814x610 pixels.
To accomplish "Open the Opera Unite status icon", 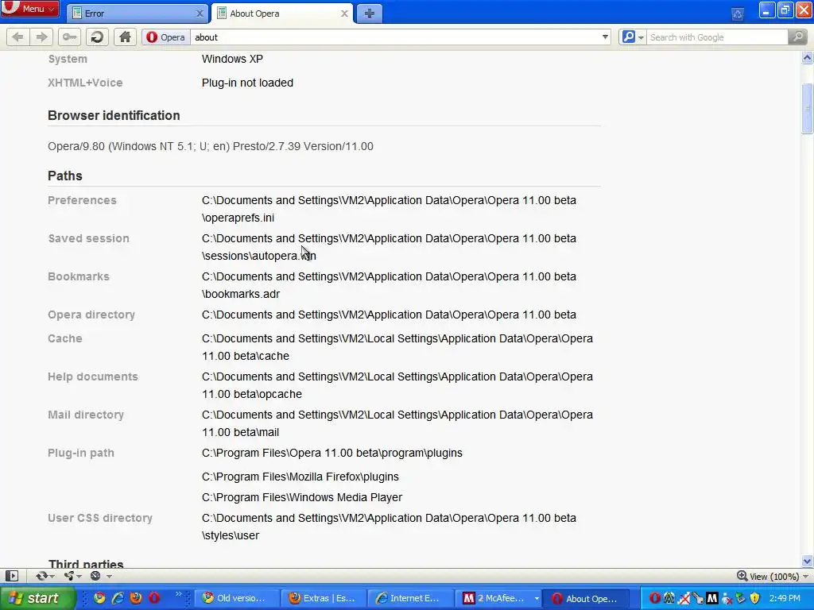I will tap(72, 576).
